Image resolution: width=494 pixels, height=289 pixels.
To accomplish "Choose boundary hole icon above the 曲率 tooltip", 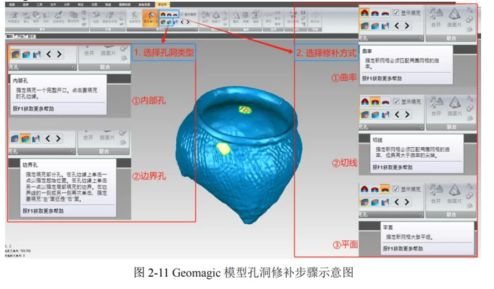I will tap(375, 26).
